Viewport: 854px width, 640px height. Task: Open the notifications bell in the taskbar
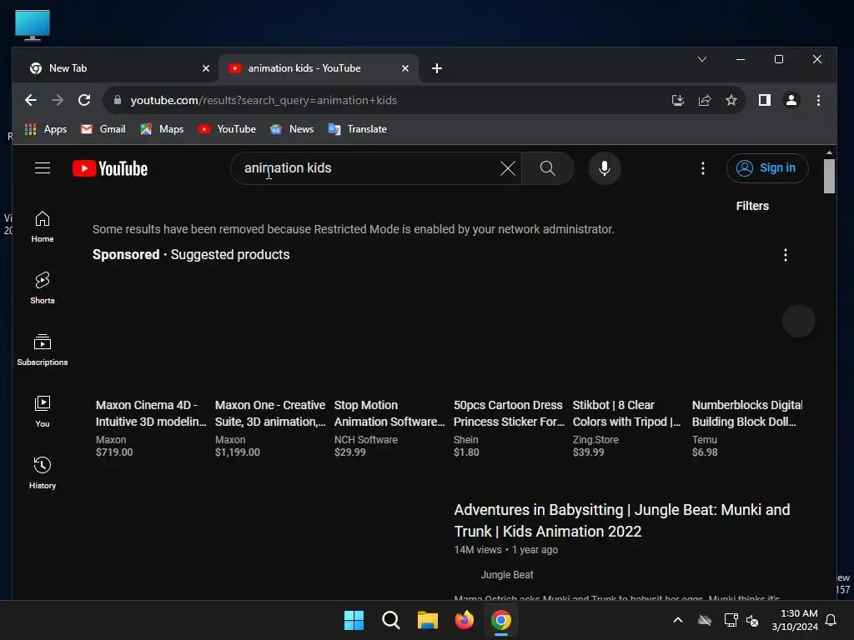pyautogui.click(x=831, y=620)
